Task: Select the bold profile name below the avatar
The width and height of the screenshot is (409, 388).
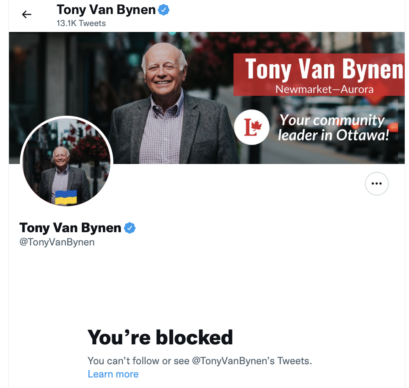Action: pyautogui.click(x=70, y=228)
